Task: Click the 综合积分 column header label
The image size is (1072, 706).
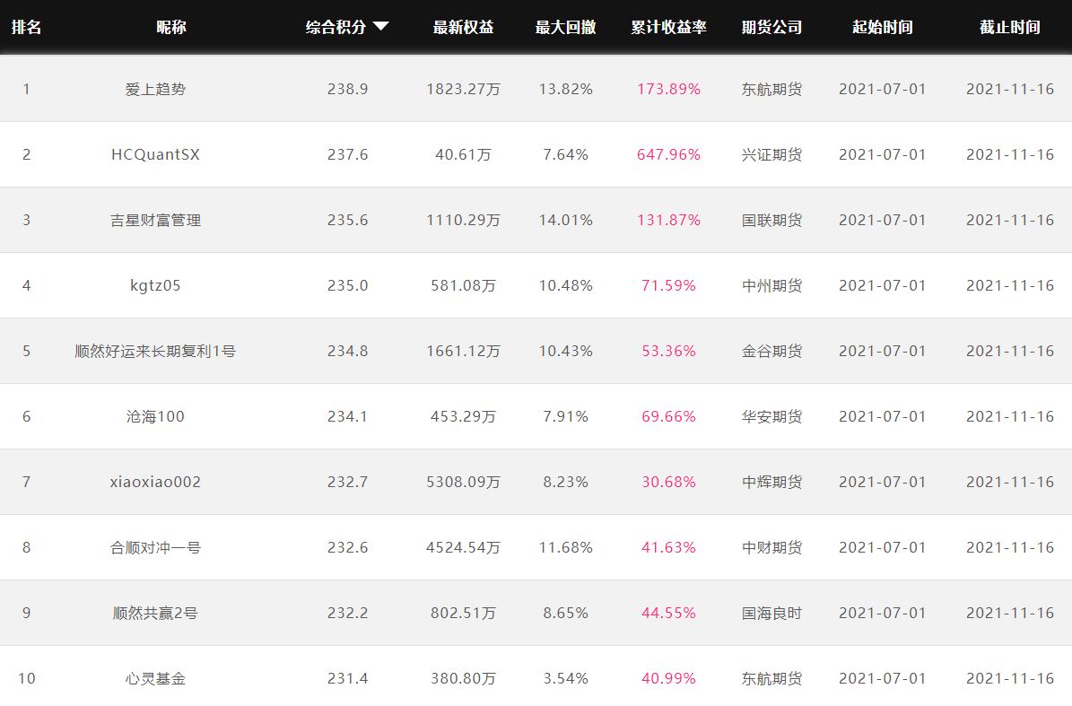Action: tap(336, 27)
